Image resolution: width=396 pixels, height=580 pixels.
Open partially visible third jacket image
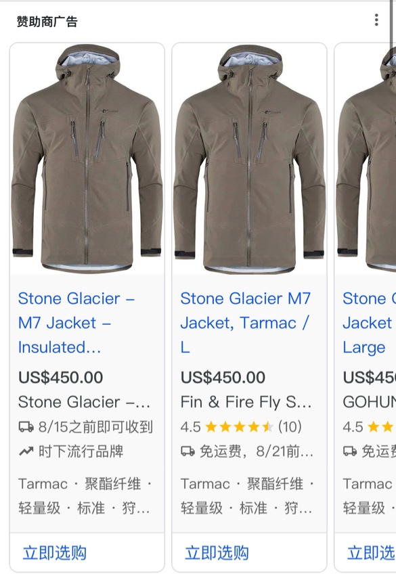point(366,159)
